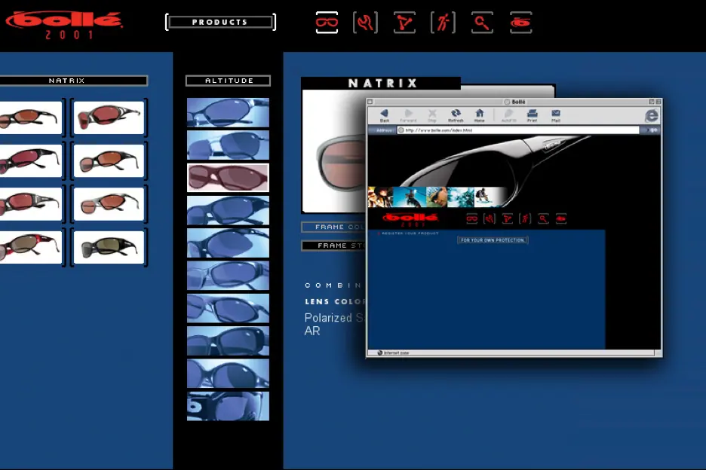Click the Bollé 2001 logo in the browser page
This screenshot has width=706, height=470.
(x=410, y=220)
